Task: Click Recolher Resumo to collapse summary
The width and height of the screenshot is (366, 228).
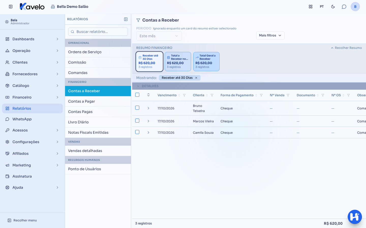Action: [346, 48]
